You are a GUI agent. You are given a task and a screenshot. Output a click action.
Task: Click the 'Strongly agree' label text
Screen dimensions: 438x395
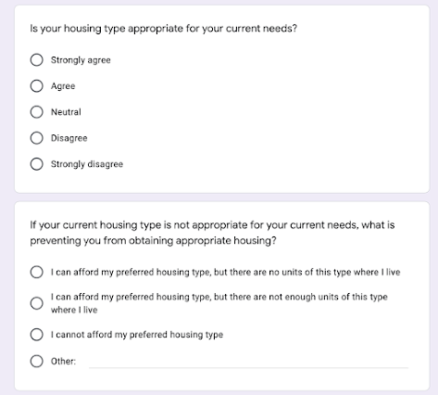tap(81, 60)
